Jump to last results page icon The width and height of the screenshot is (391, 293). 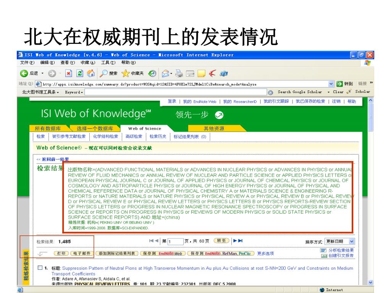(241, 241)
